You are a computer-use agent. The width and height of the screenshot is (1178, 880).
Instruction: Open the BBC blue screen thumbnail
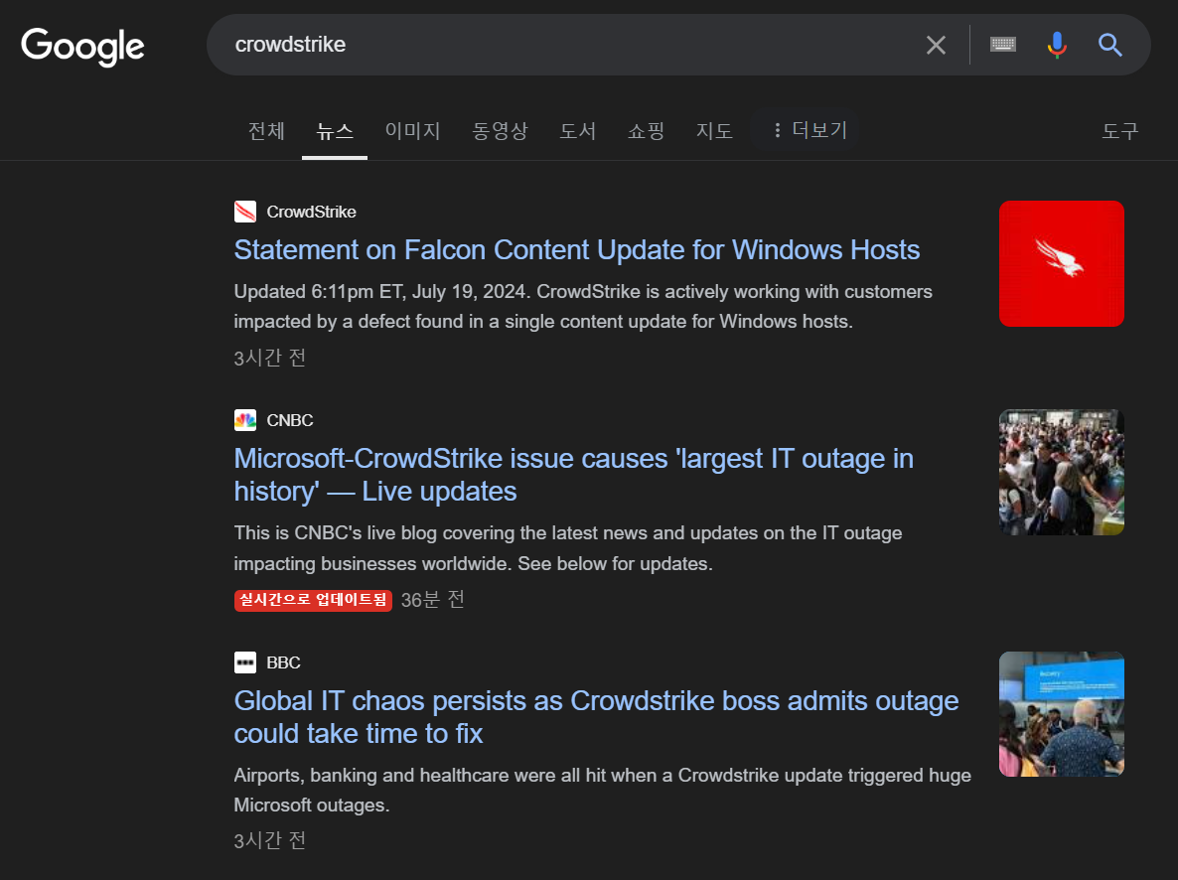pyautogui.click(x=1061, y=714)
